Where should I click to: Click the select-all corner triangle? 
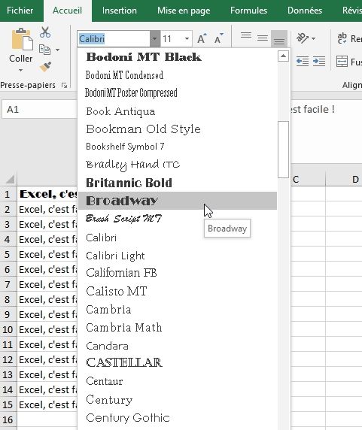(10, 180)
